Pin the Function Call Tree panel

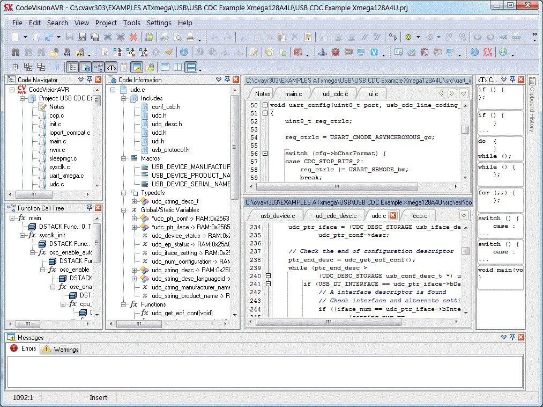[x=90, y=207]
